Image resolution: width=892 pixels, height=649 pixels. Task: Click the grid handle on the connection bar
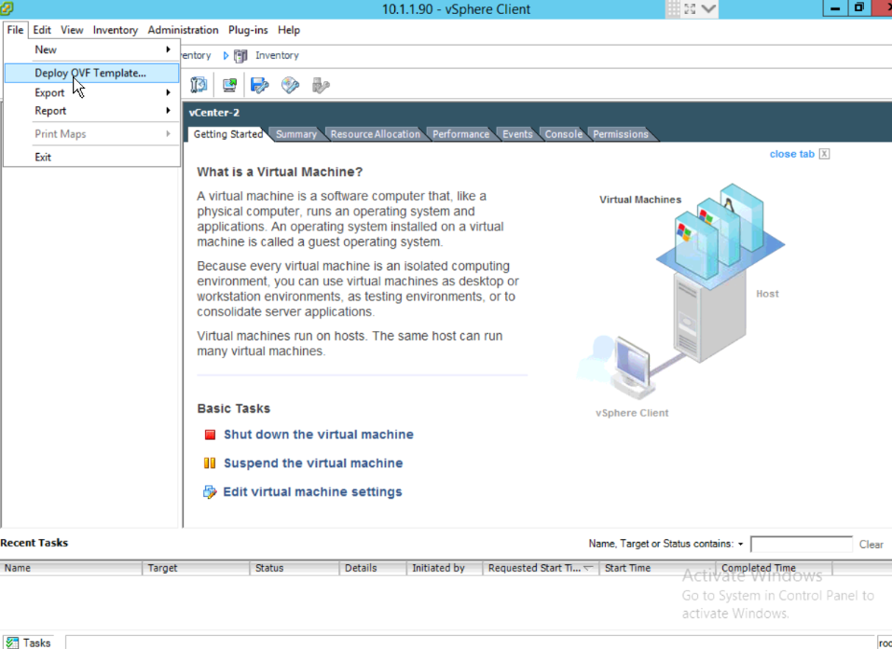tap(673, 8)
